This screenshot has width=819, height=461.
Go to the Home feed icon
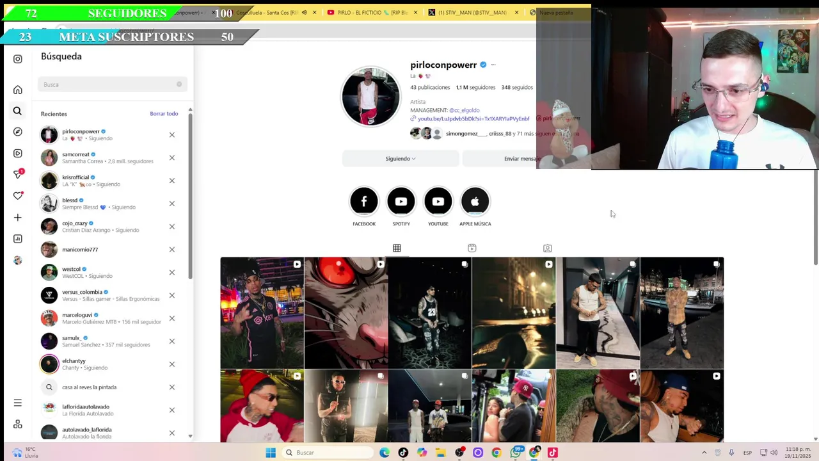point(18,90)
